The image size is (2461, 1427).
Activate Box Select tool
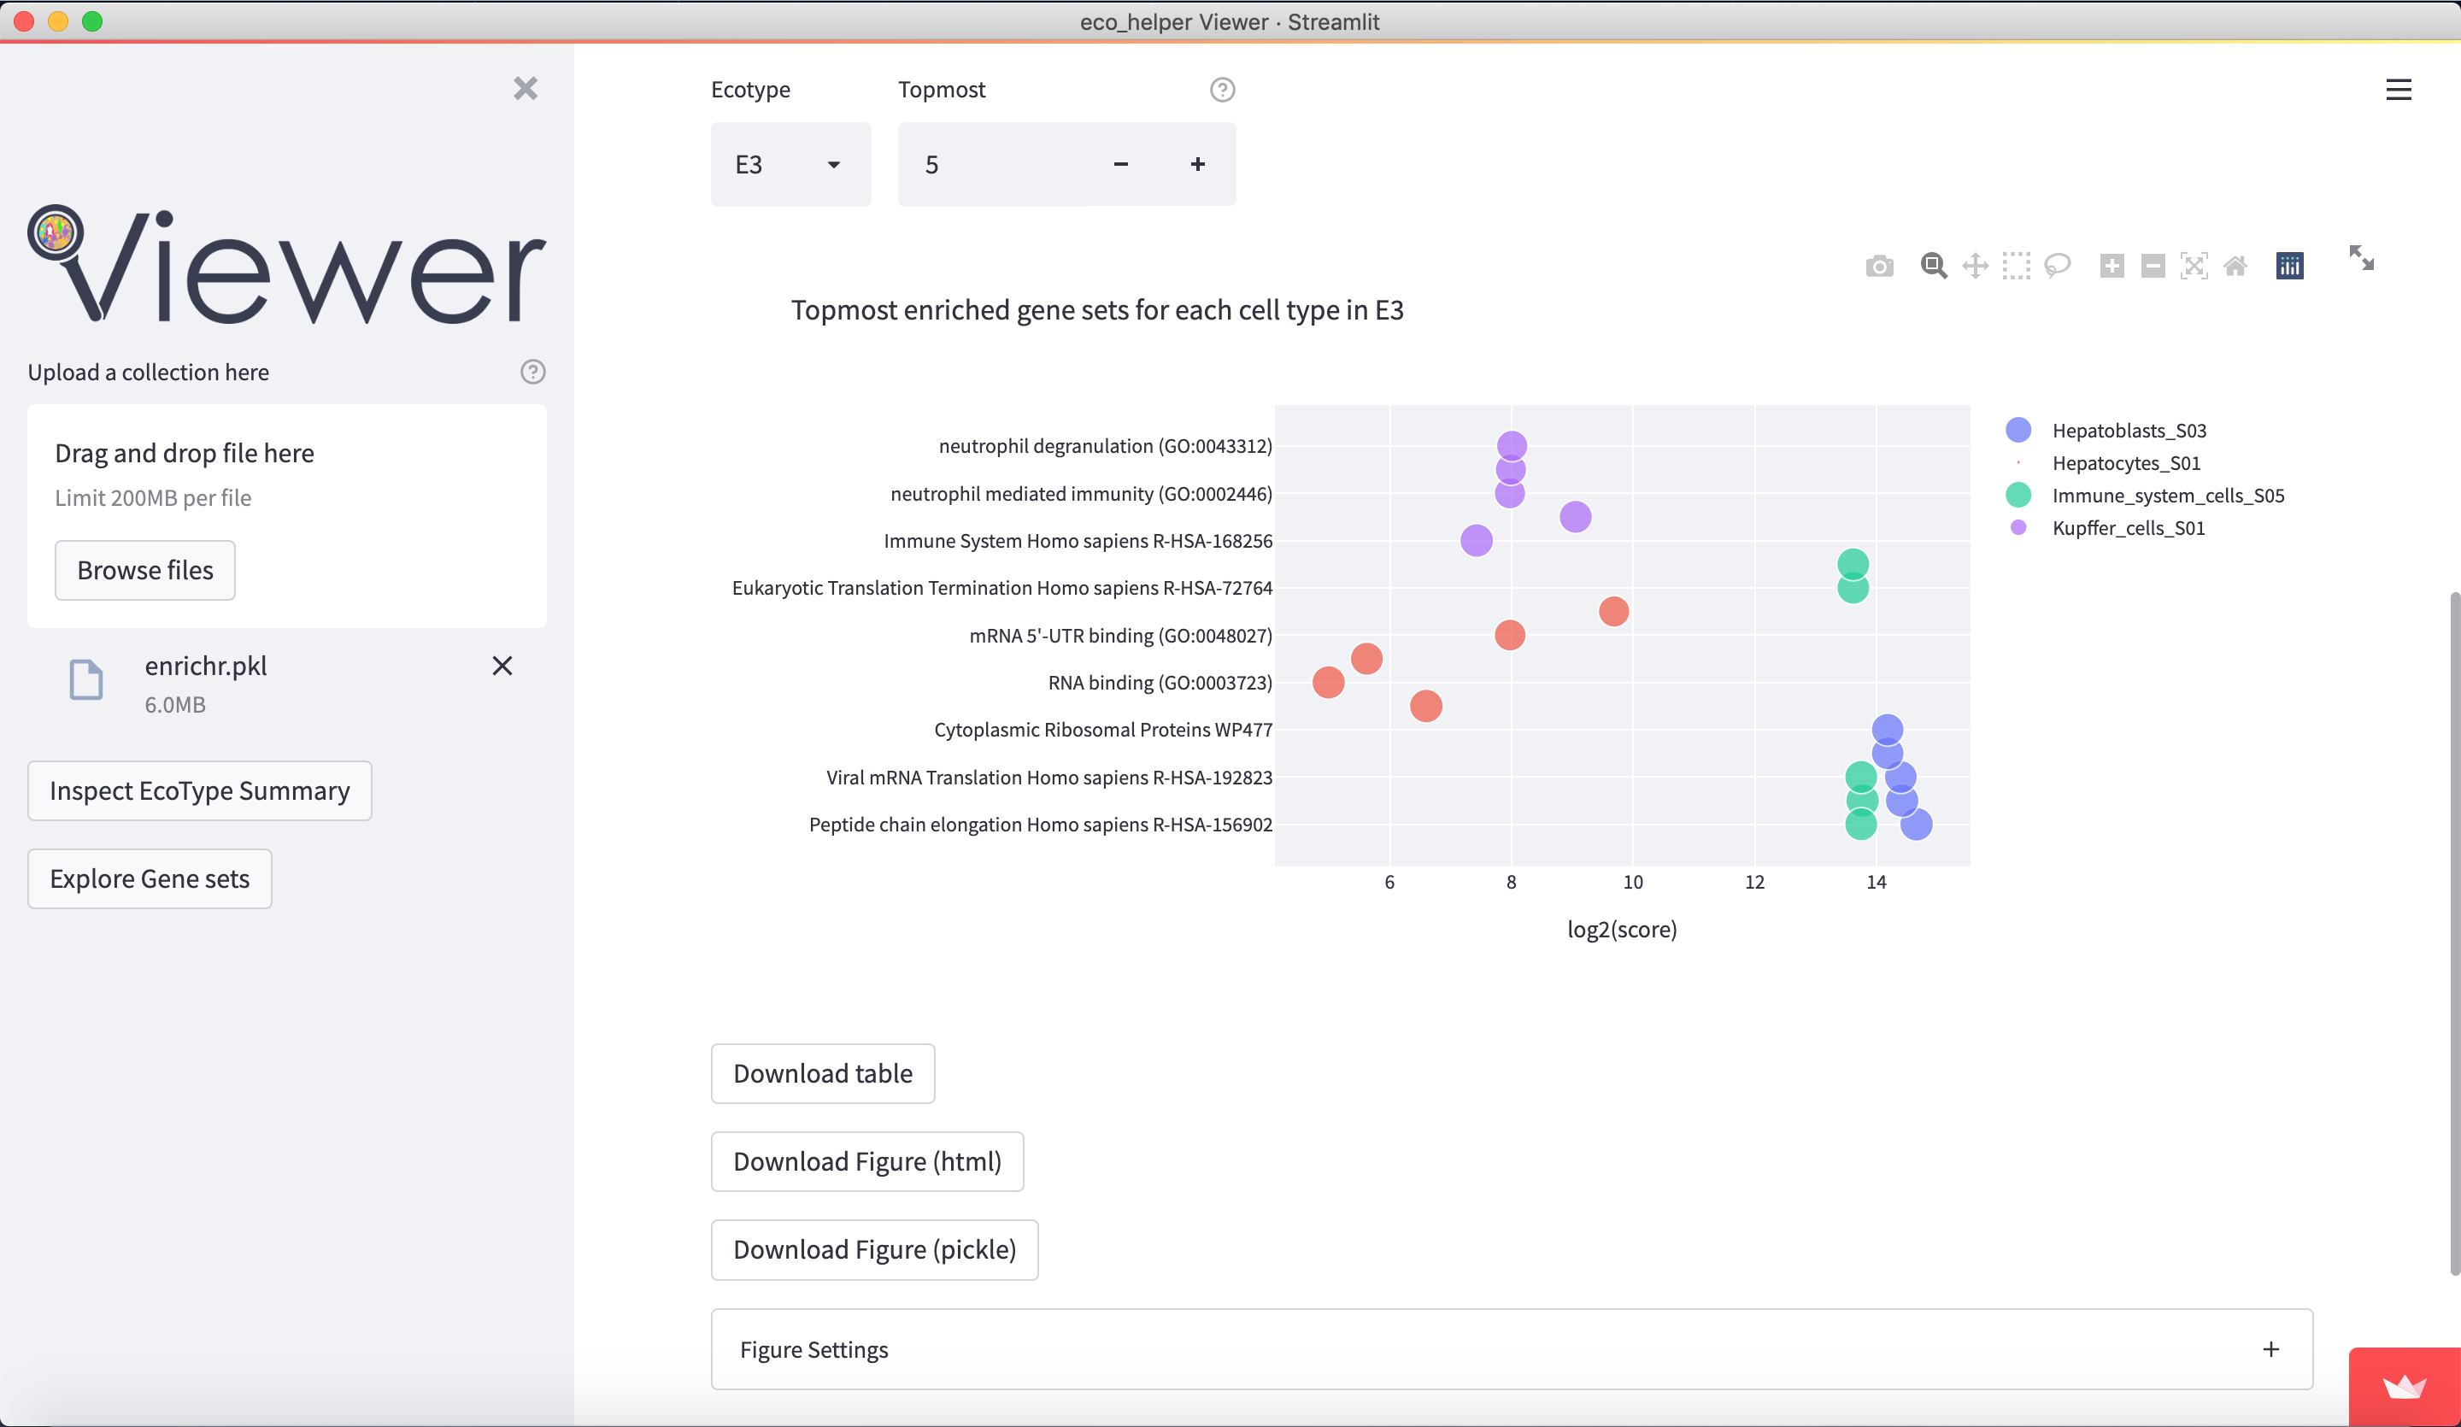(2016, 266)
